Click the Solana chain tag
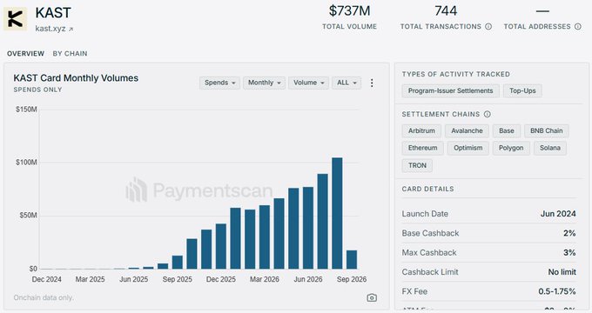This screenshot has width=592, height=313. pyautogui.click(x=549, y=148)
